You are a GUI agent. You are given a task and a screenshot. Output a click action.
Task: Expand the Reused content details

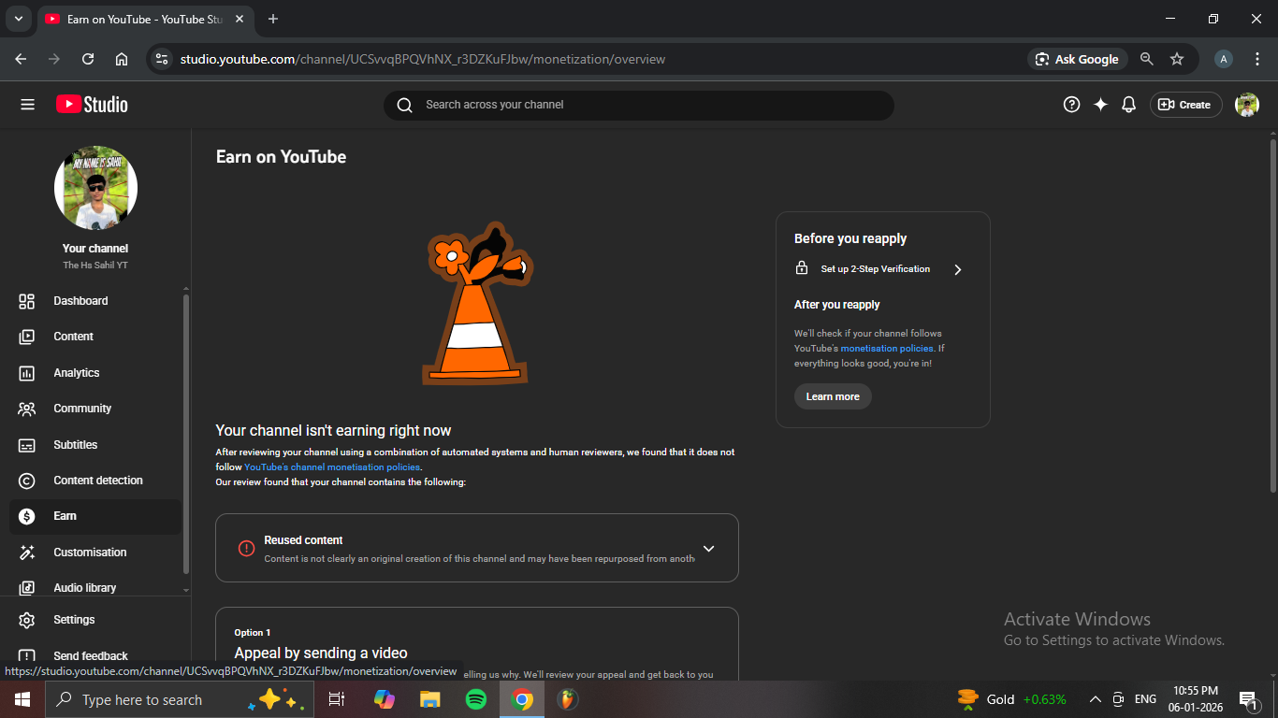click(708, 549)
